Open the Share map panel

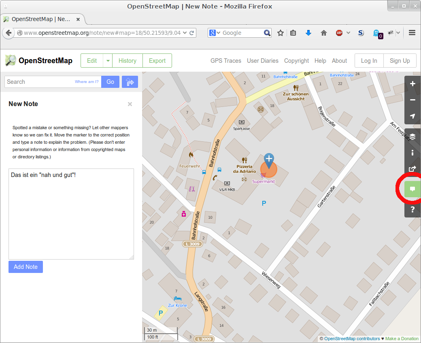pos(412,169)
